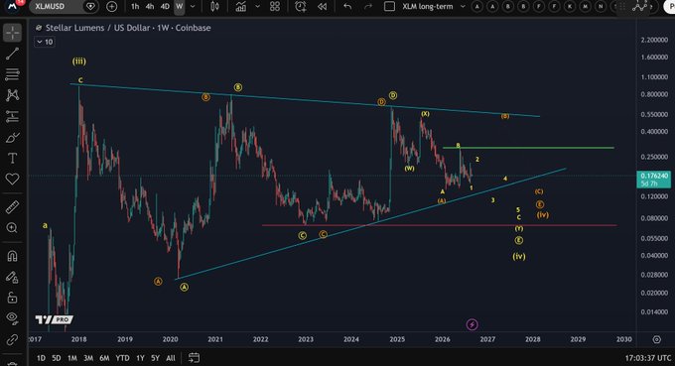Image resolution: width=675 pixels, height=366 pixels.
Task: Switch to the 4h timeframe
Action: coord(150,7)
